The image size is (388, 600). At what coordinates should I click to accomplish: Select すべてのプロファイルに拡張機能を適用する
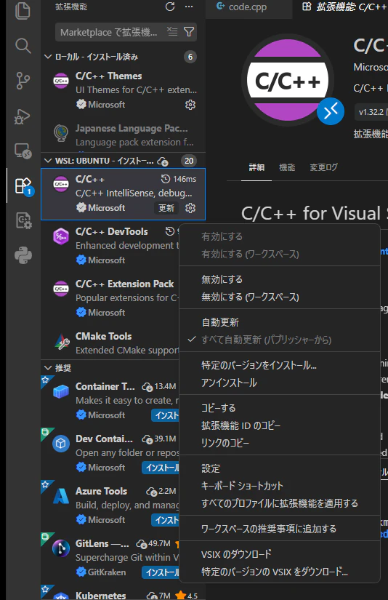click(x=280, y=503)
